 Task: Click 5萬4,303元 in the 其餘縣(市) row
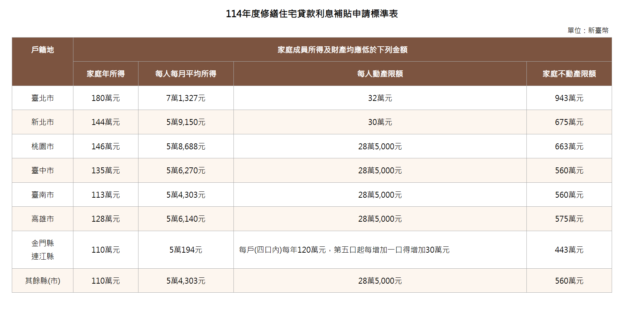(186, 281)
